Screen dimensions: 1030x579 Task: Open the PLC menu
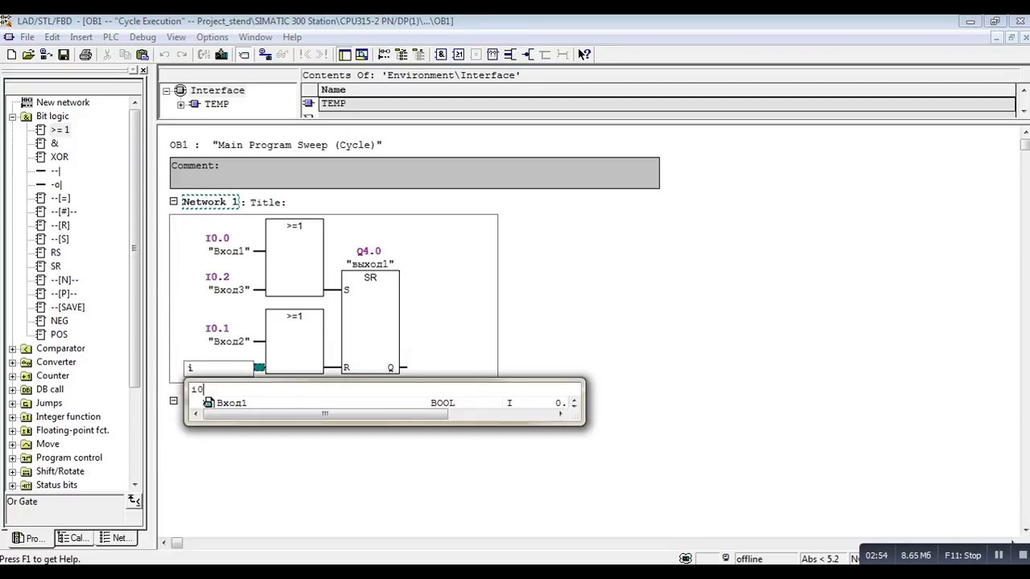pos(111,37)
